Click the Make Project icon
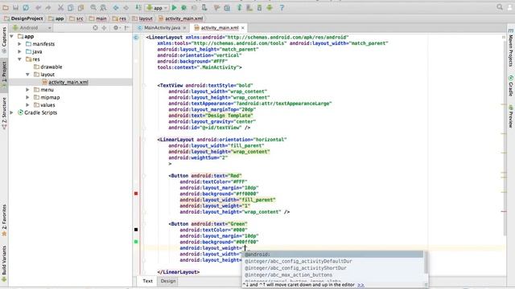The width and height of the screenshot is (515, 289). 138,7
